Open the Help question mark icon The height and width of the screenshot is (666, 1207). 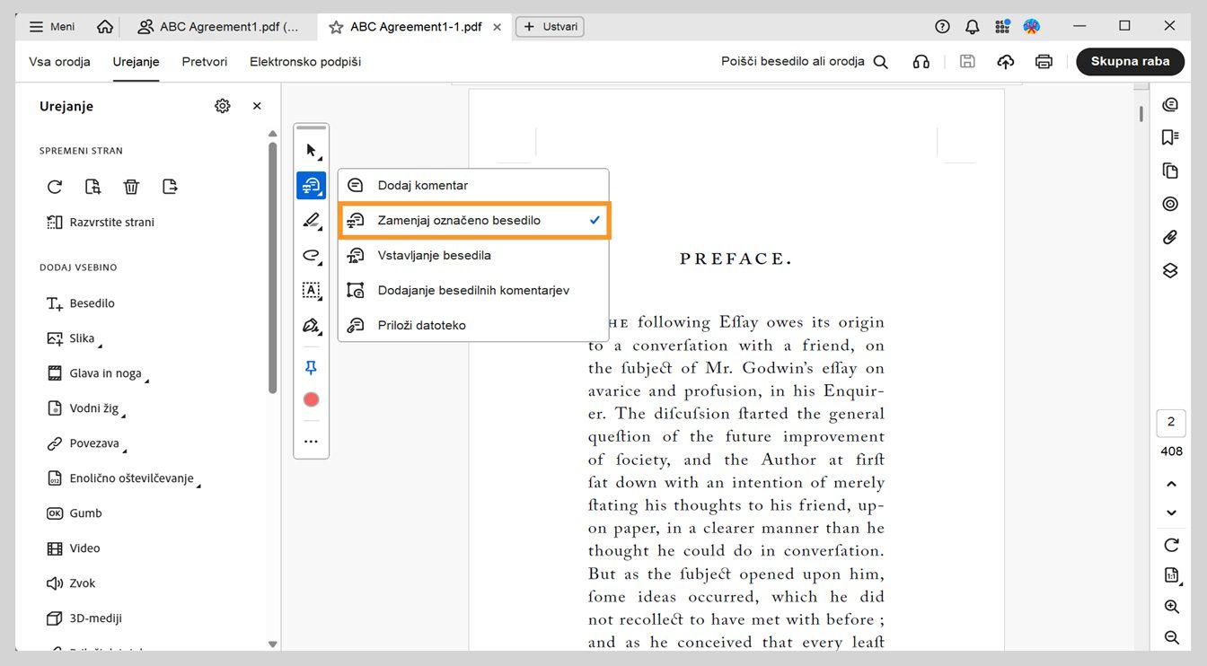point(942,27)
